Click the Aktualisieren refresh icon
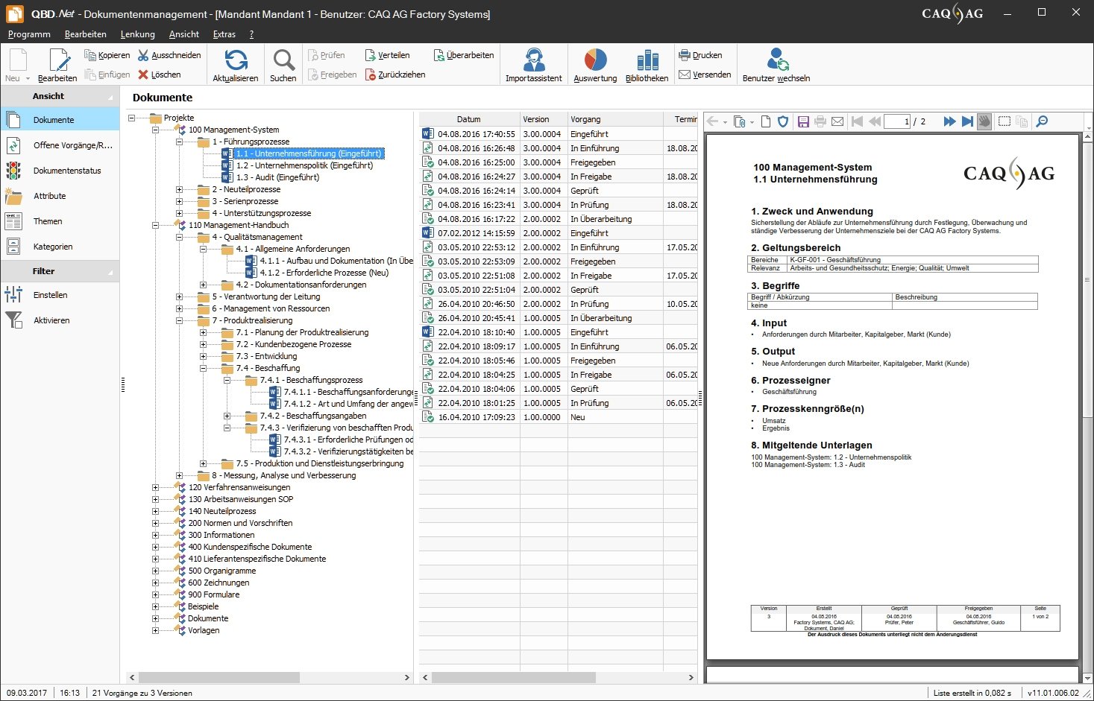This screenshot has height=701, width=1094. click(236, 60)
